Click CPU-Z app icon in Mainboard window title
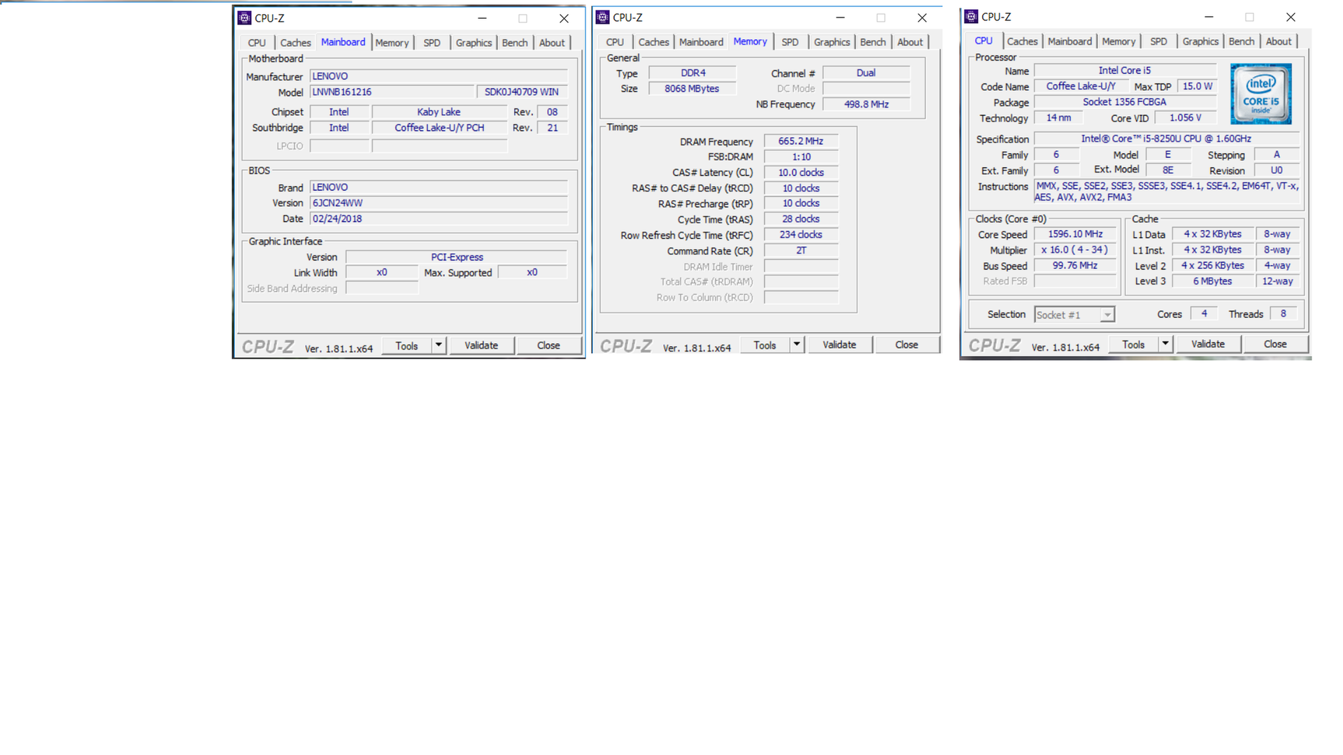The image size is (1343, 755). click(x=245, y=18)
